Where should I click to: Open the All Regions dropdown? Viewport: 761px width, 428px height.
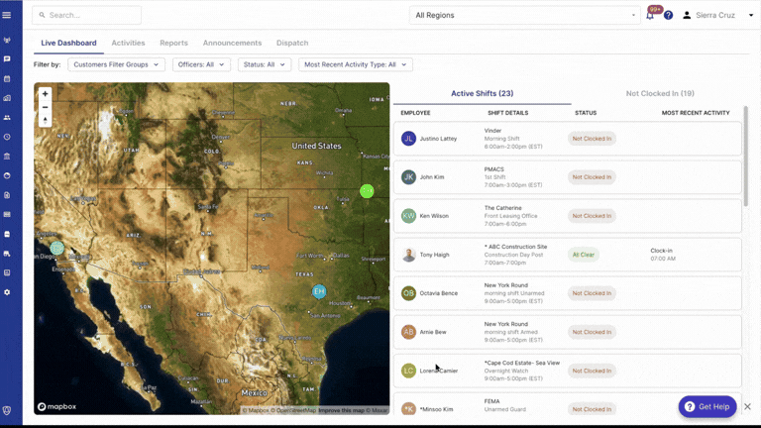click(524, 15)
